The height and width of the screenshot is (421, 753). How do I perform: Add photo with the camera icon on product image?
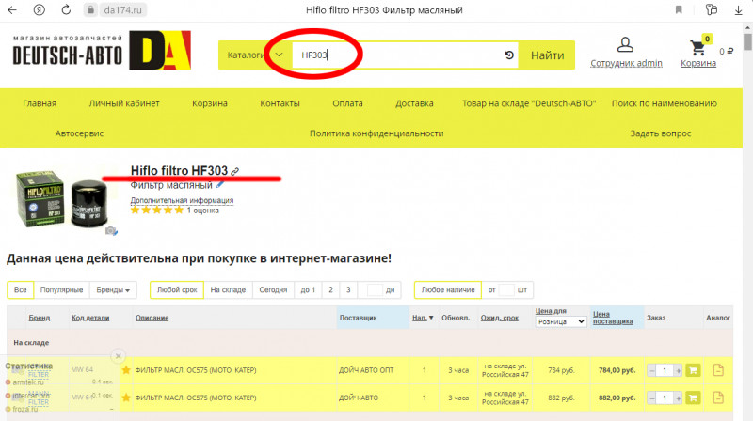pos(111,231)
